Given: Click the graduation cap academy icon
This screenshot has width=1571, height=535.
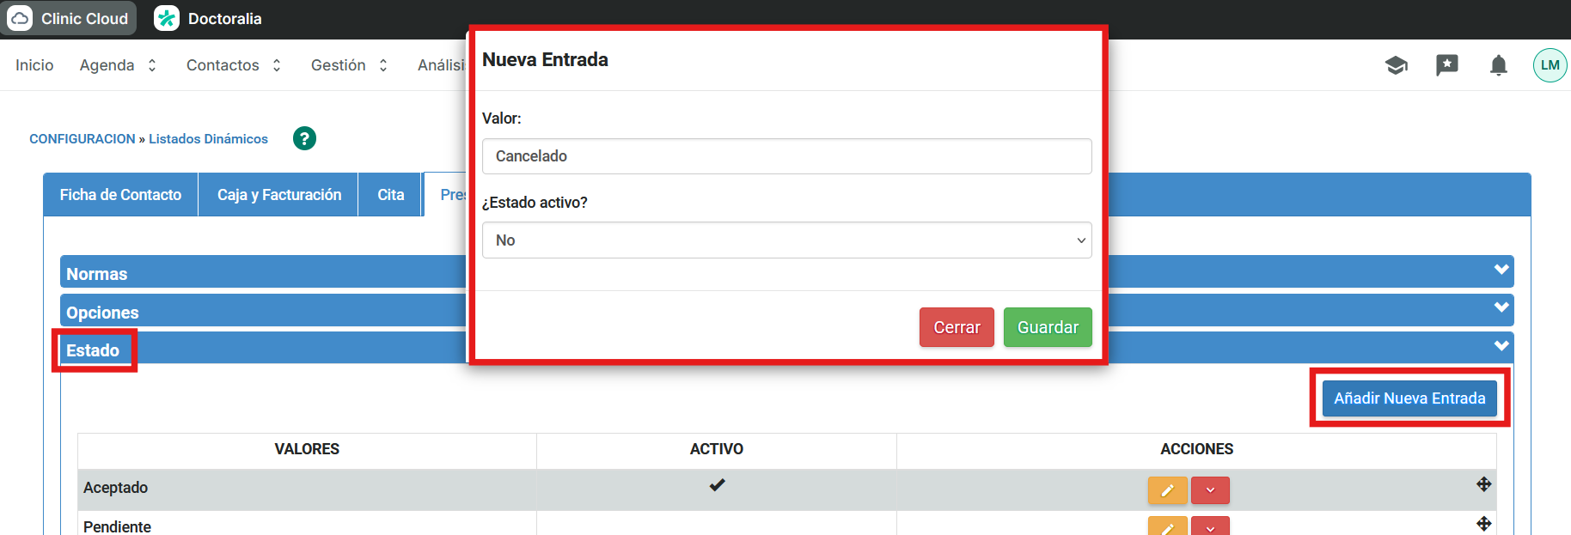Looking at the screenshot, I should pos(1396,65).
